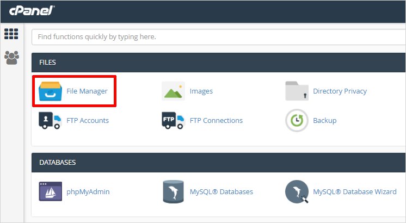Open the File Manager text link
406x223 pixels.
click(87, 91)
